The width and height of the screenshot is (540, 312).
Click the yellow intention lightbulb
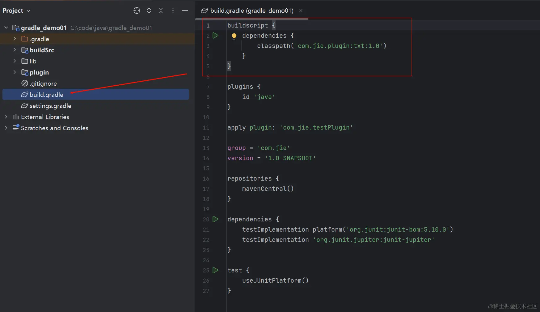[x=234, y=36]
